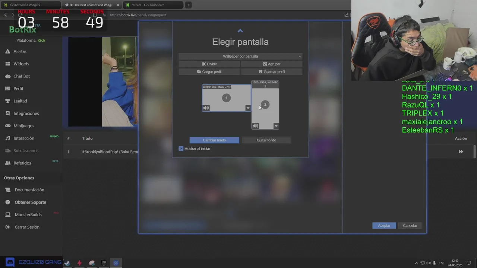
Task: Select monitor 1 (1920x1080 MAG 274F)
Action: 226,98
